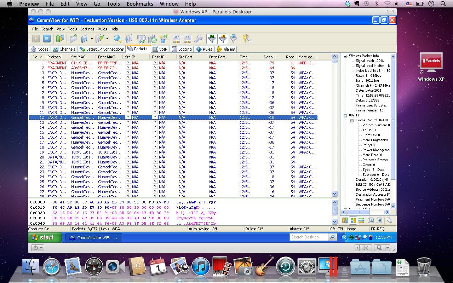
Task: Click the clear packet buffer brush icon
Action: [100, 39]
